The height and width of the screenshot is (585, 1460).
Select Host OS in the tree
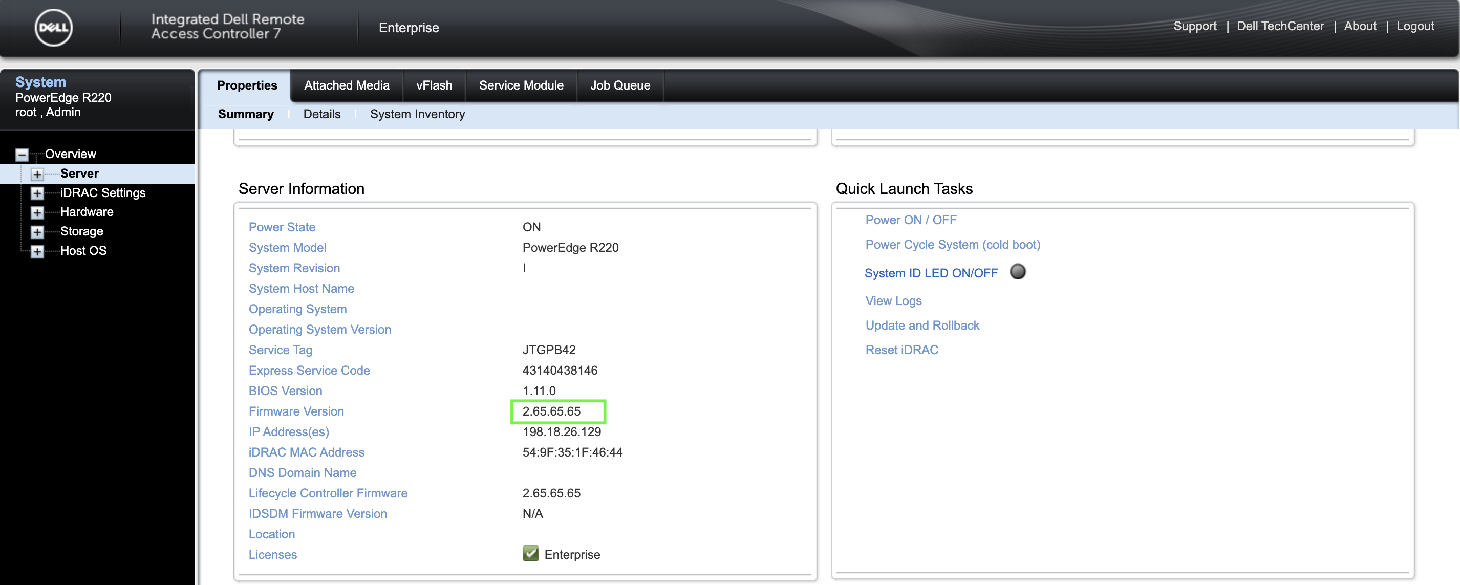point(83,251)
